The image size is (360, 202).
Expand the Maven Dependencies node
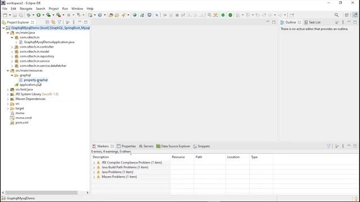click(8, 99)
